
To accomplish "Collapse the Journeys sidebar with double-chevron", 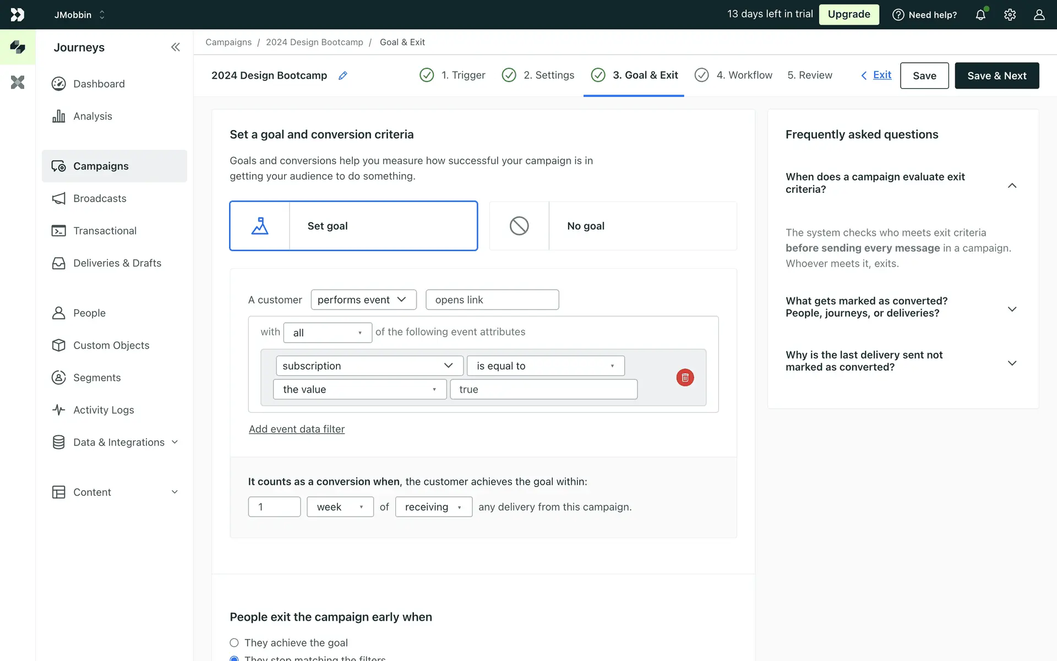I will click(x=175, y=47).
